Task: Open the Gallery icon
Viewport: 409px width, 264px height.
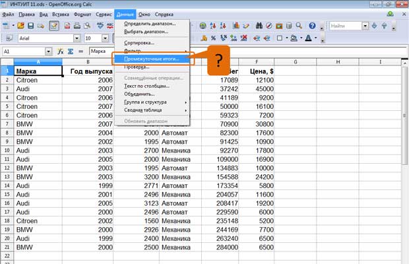Action: [x=279, y=26]
